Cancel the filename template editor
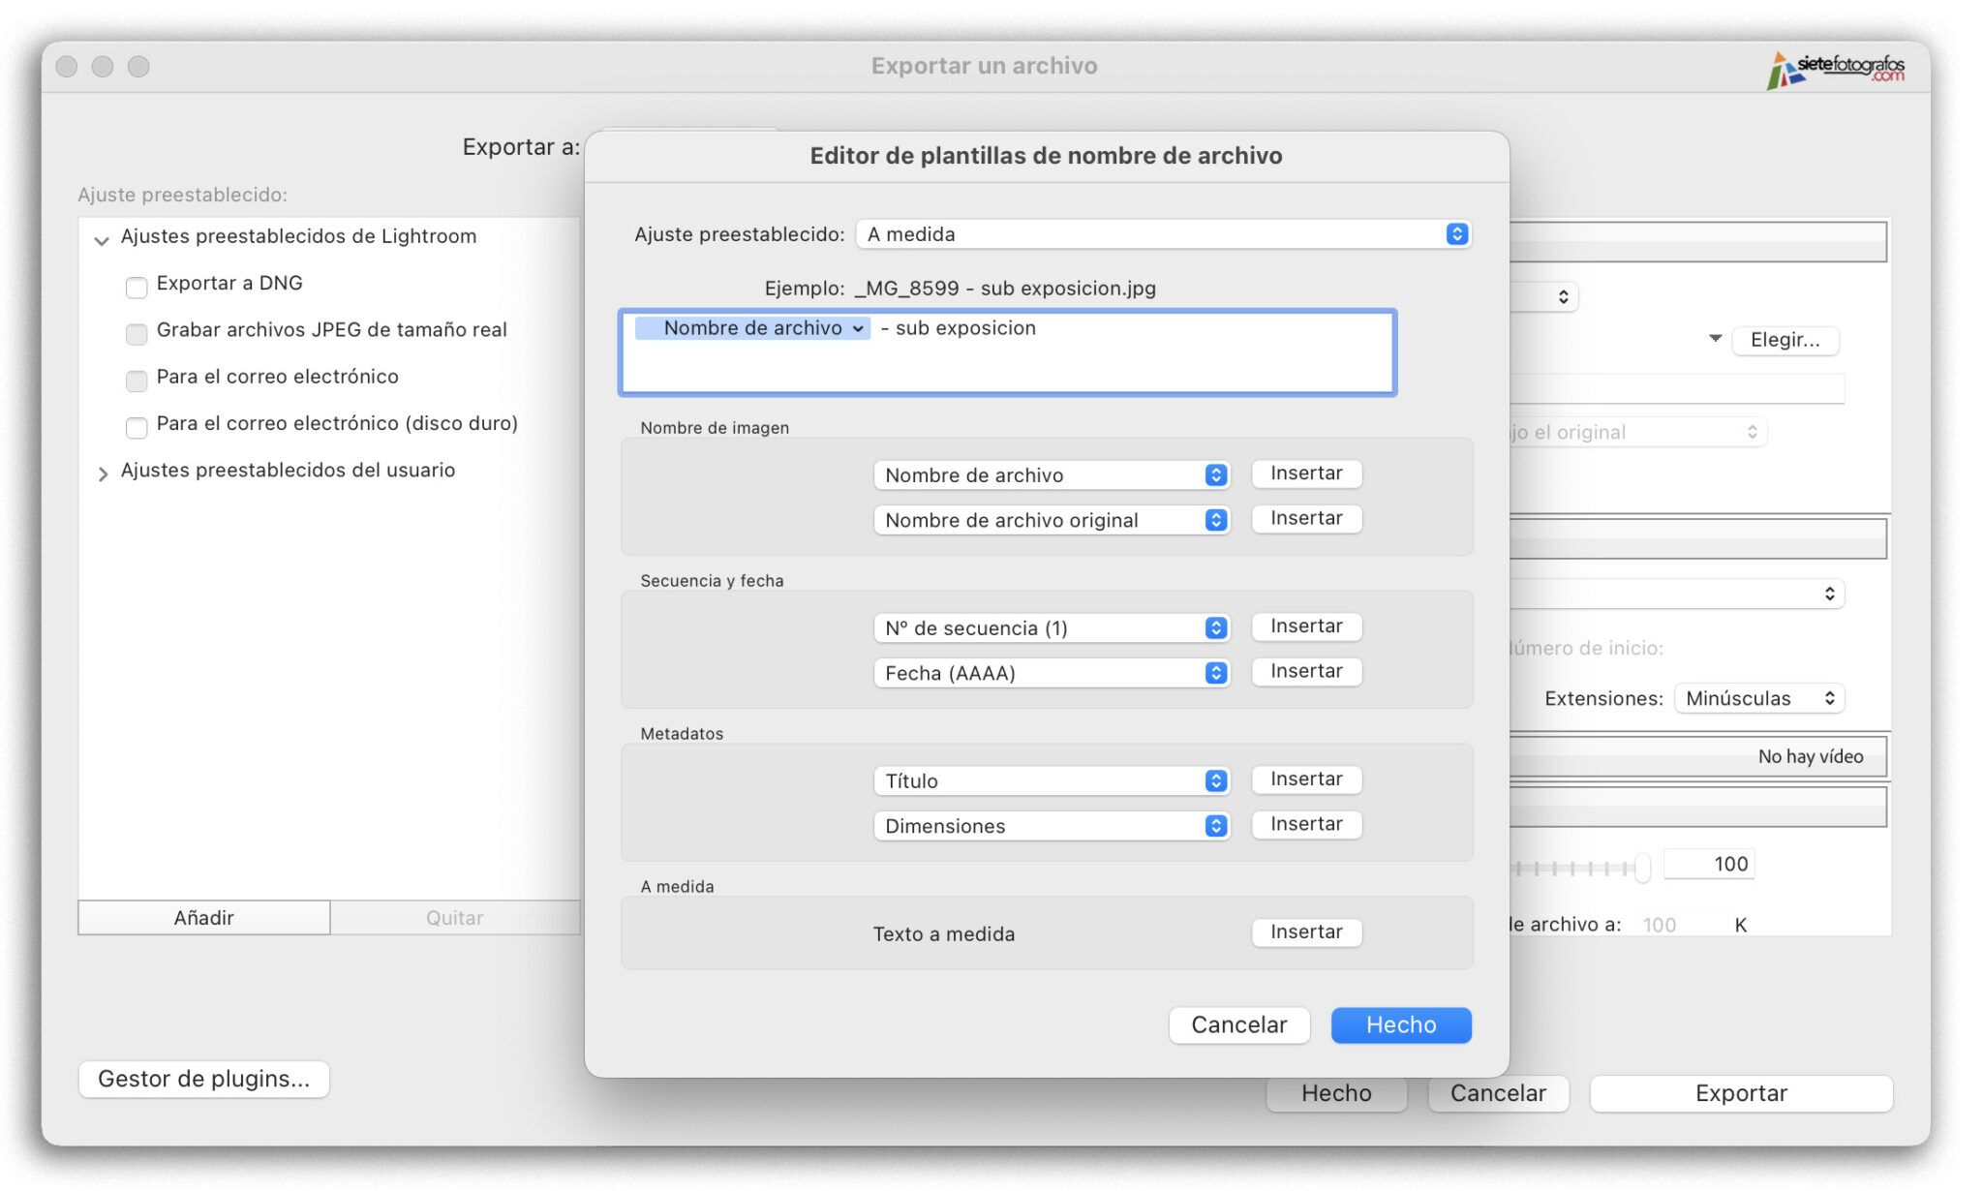The width and height of the screenshot is (1983, 1191). coord(1239,1024)
